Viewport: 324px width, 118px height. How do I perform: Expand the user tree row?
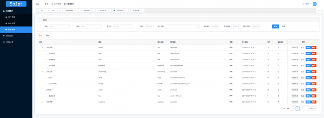tap(45, 53)
